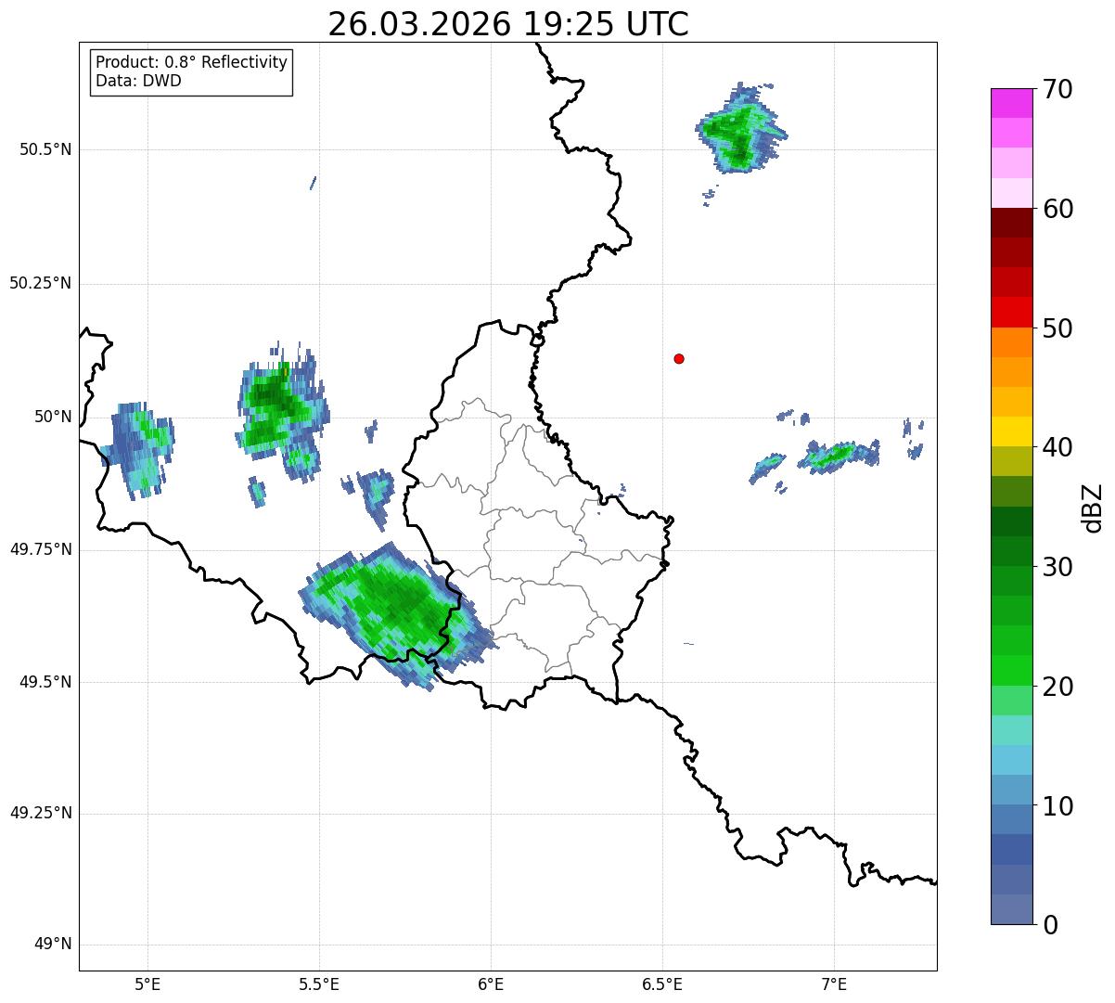The image size is (1115, 1003).
Task: Click the colorbar tick label 70
Action: [x=1057, y=89]
